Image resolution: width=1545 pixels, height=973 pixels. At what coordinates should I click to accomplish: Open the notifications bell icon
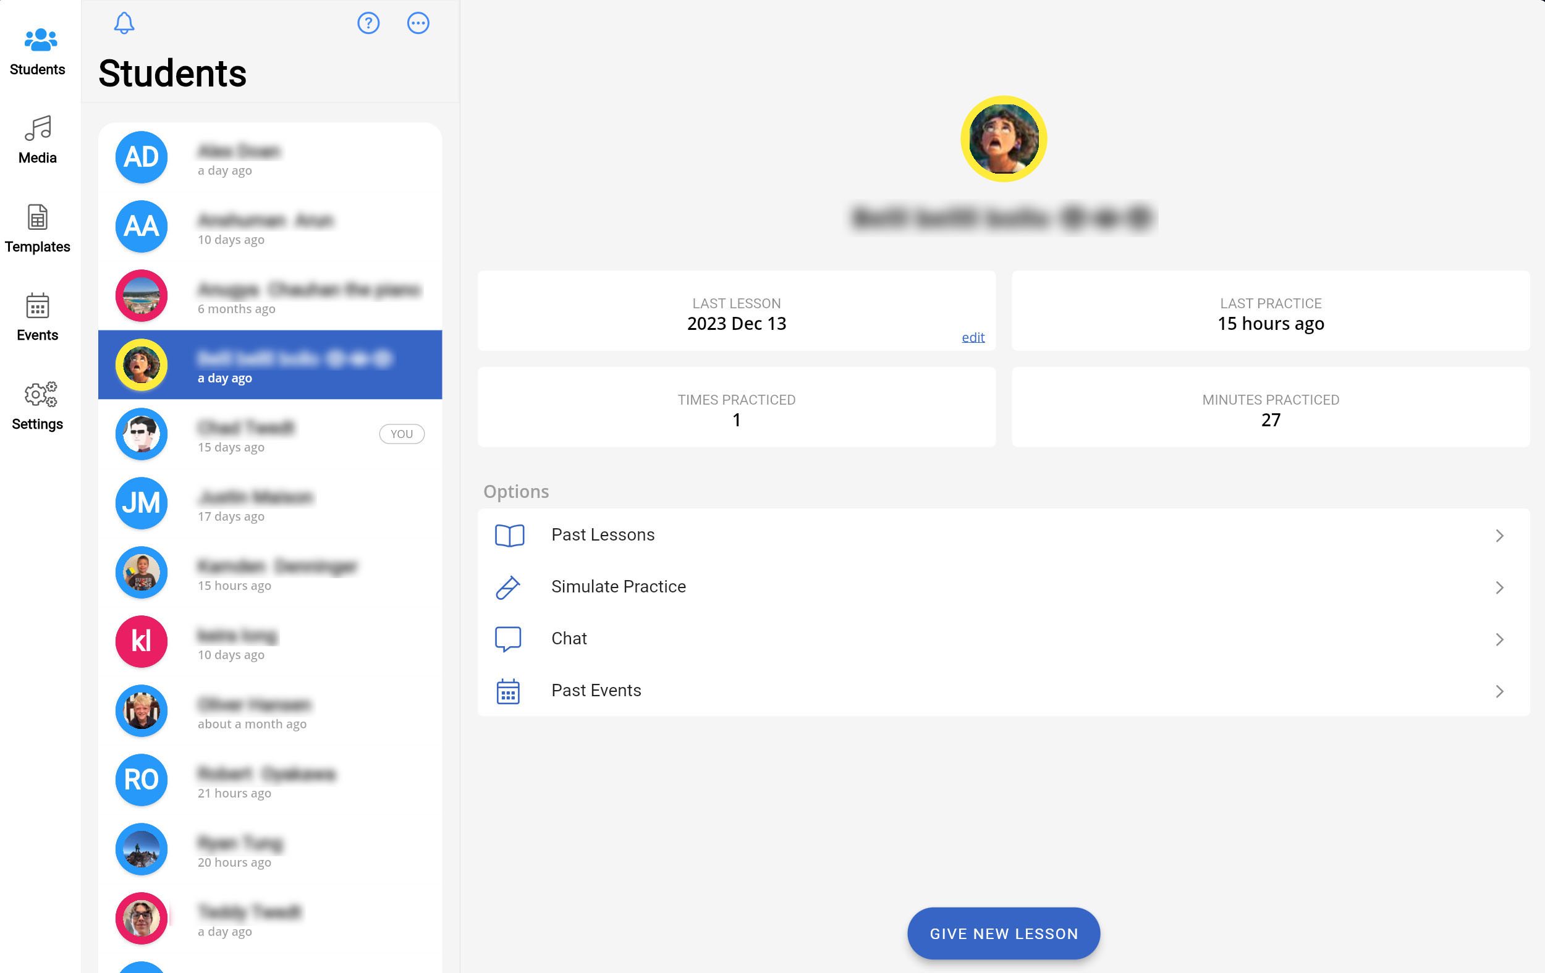124,23
